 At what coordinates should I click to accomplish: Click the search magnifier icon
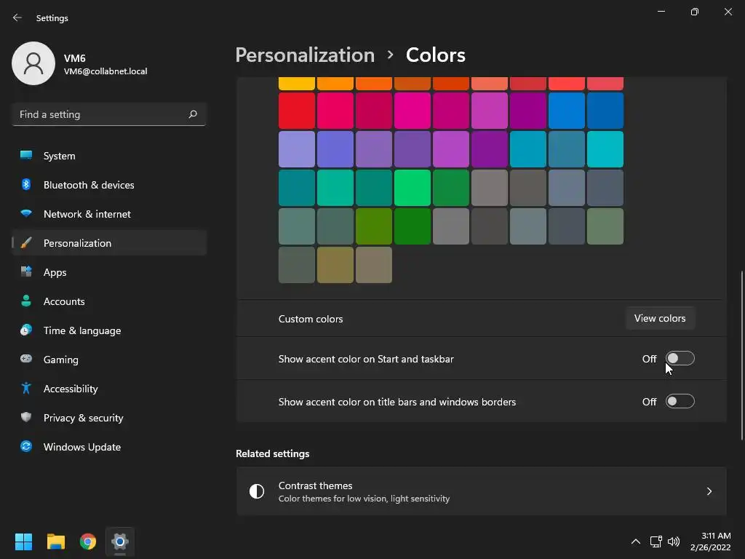click(193, 114)
